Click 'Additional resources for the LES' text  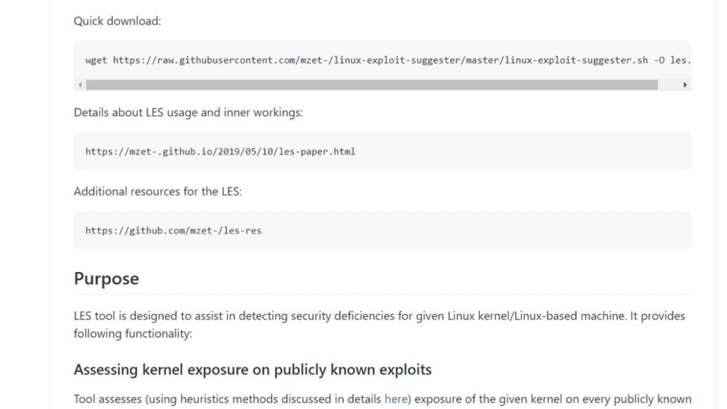coord(158,192)
